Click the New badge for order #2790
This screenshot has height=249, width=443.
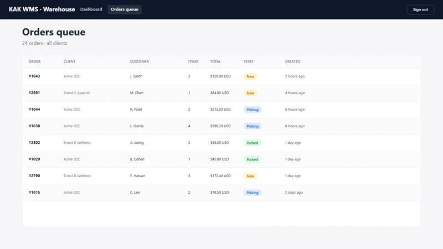pyautogui.click(x=250, y=176)
